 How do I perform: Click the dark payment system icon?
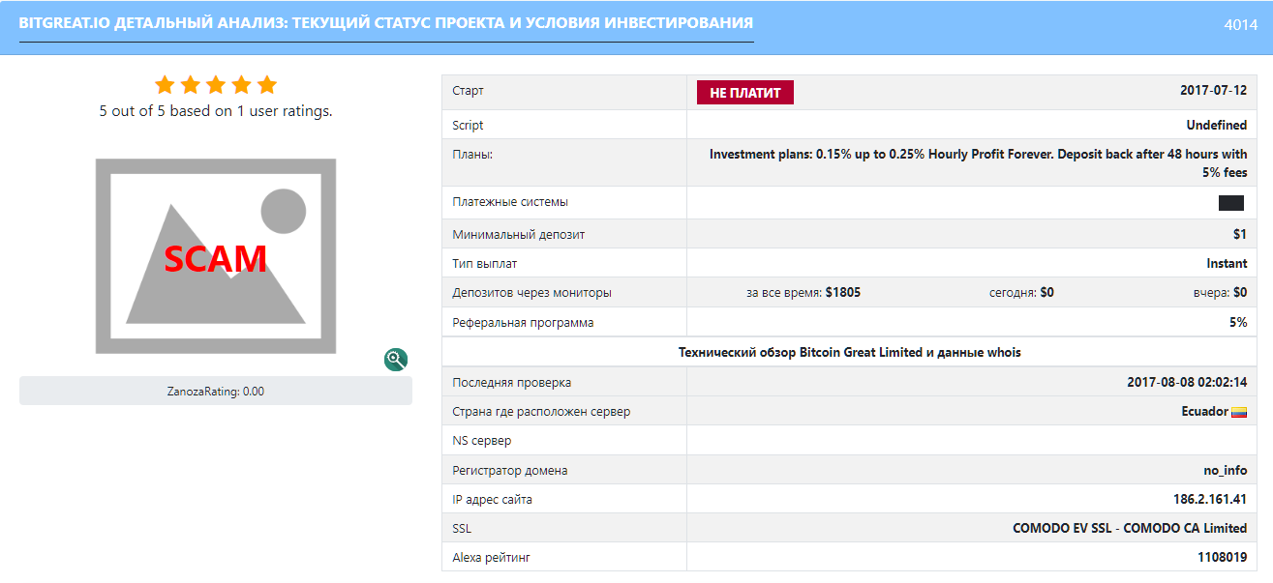(x=1231, y=203)
